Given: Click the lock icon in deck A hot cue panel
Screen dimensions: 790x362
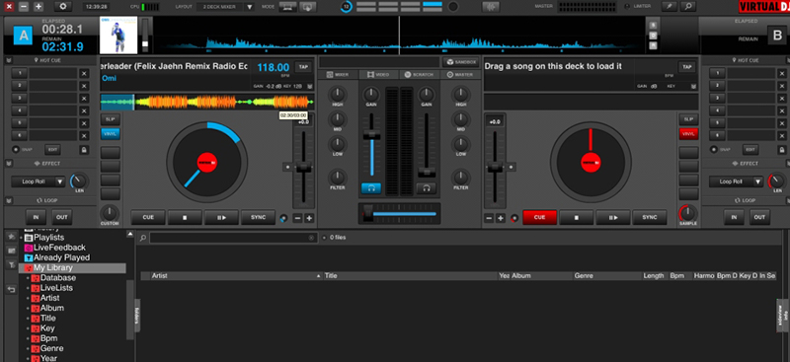Looking at the screenshot, I should 84,150.
